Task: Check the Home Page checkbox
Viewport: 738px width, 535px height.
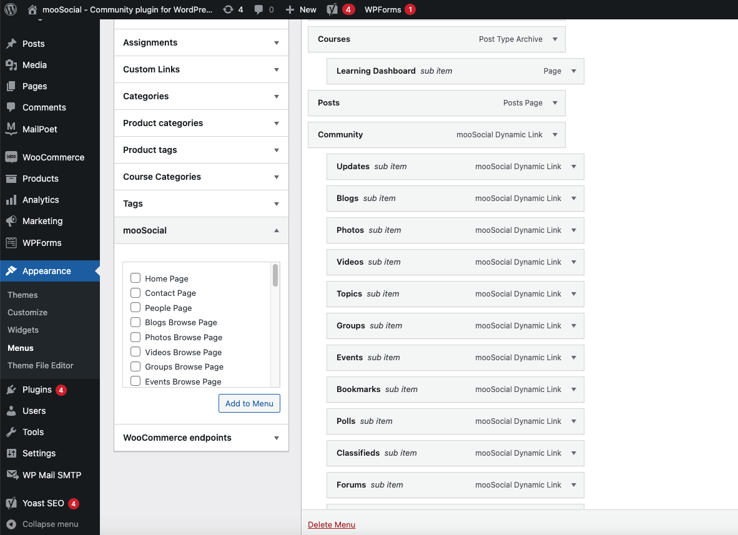Action: [135, 278]
